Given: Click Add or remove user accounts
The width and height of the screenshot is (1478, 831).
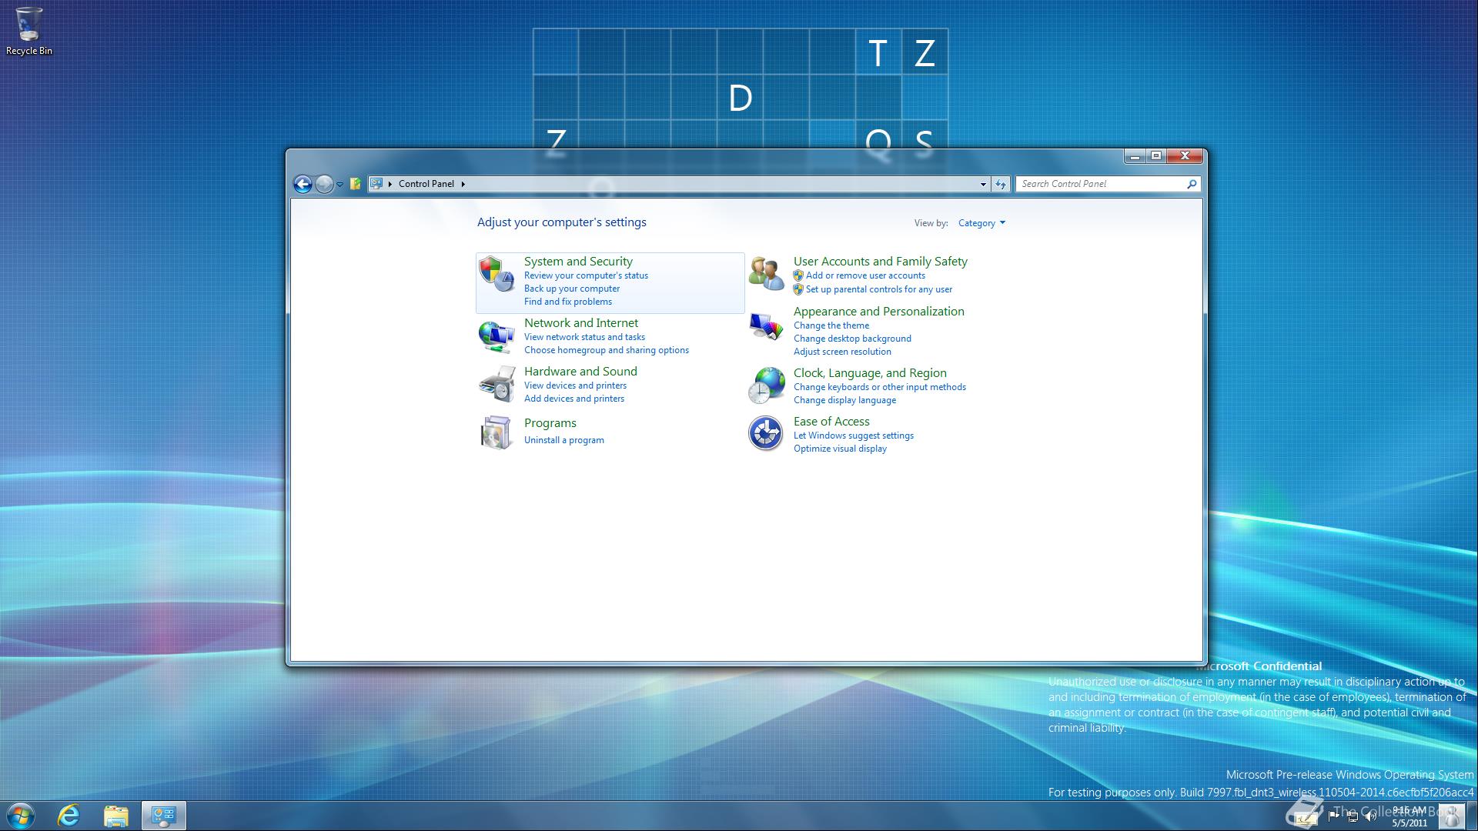Looking at the screenshot, I should (x=865, y=275).
